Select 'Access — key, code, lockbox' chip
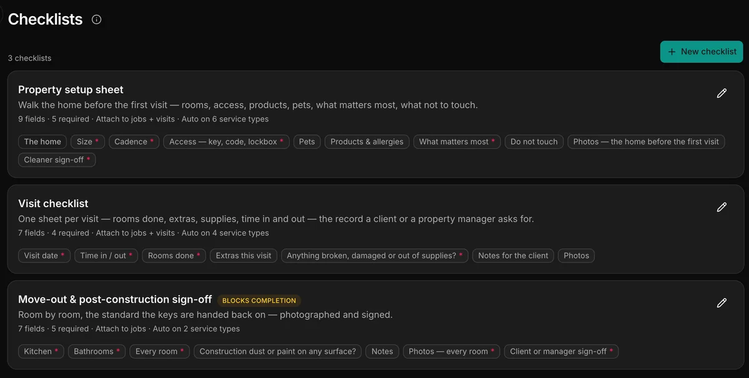This screenshot has width=749, height=378. point(227,142)
